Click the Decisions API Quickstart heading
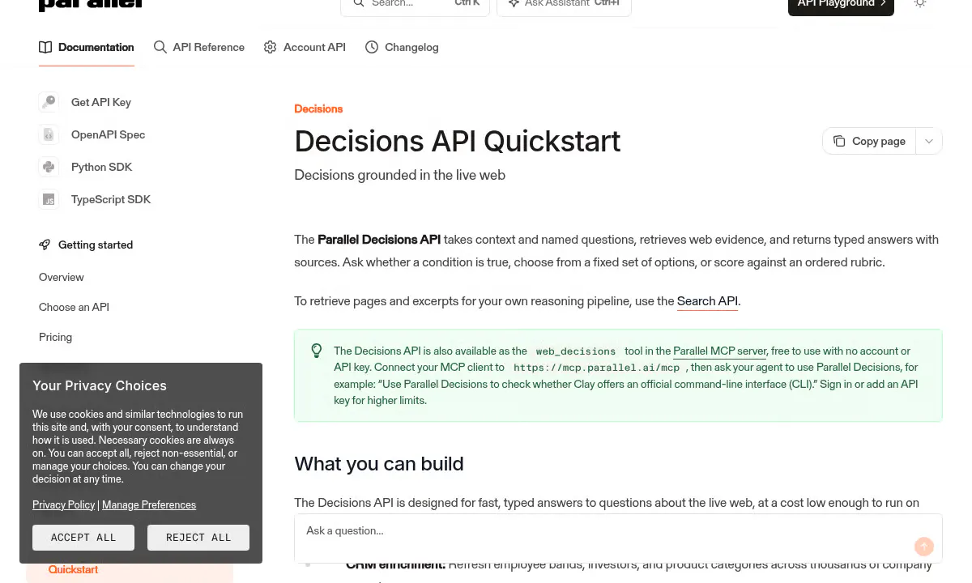The image size is (972, 583). point(457,141)
